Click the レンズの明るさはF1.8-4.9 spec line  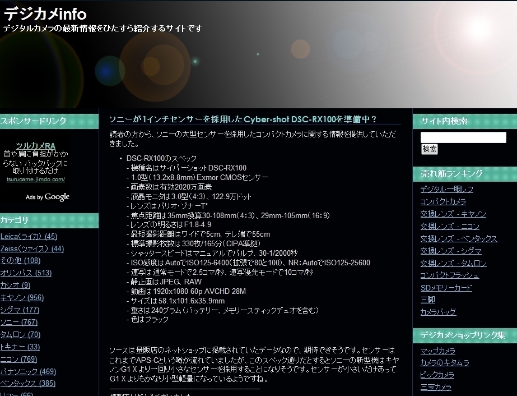[x=169, y=224]
